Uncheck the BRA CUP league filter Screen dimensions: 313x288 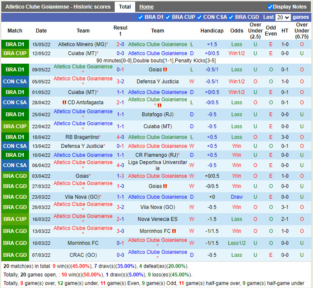click(168, 18)
